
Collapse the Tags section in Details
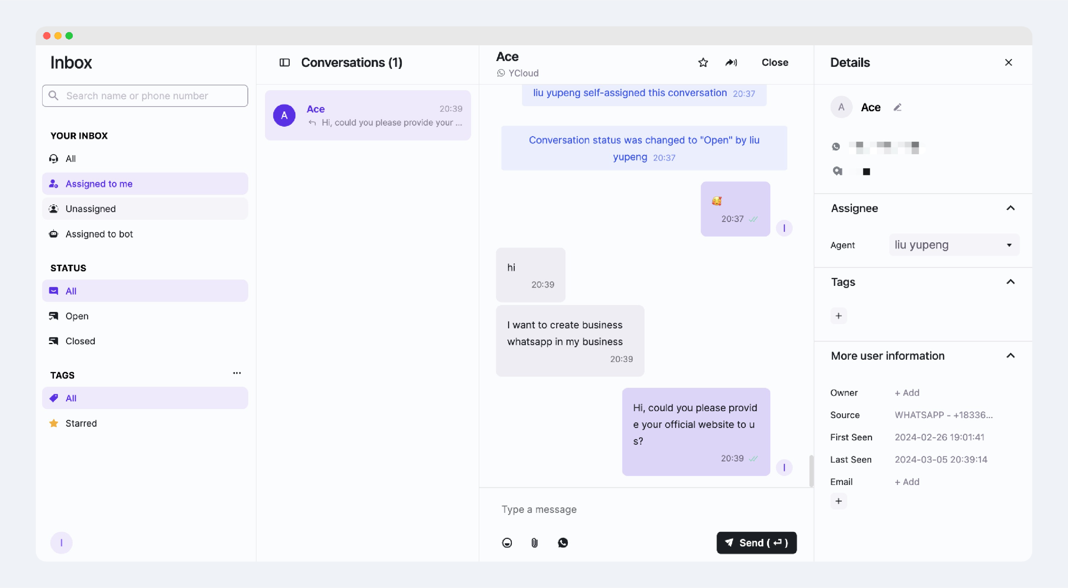(1011, 282)
